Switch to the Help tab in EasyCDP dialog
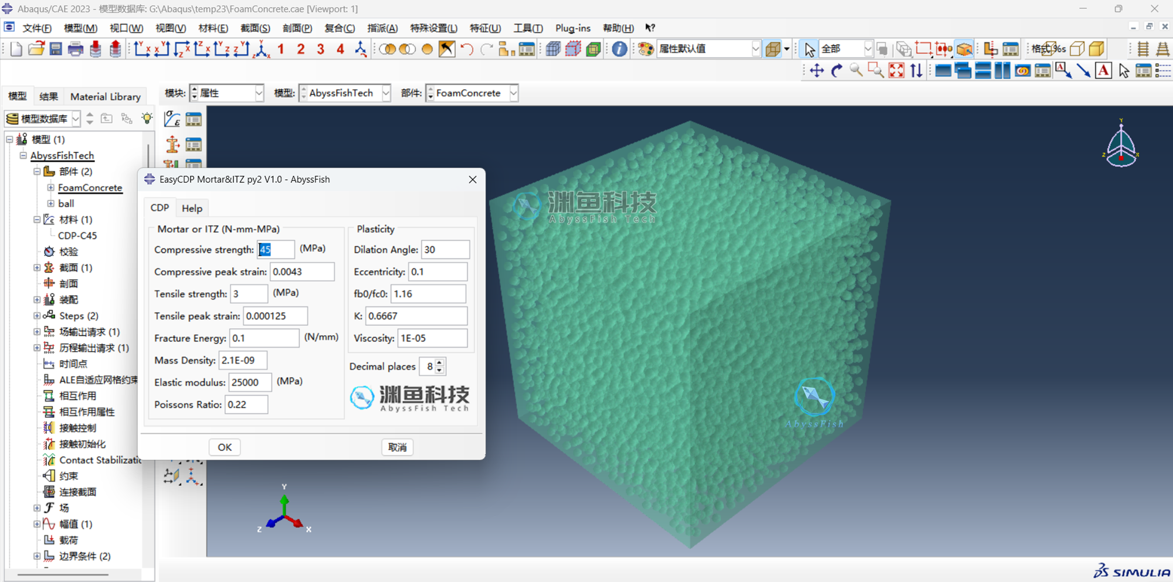Screen dimensions: 1173x582 point(192,208)
